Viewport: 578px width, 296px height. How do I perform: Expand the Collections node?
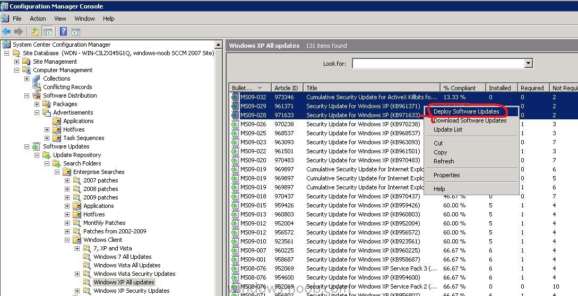click(27, 79)
